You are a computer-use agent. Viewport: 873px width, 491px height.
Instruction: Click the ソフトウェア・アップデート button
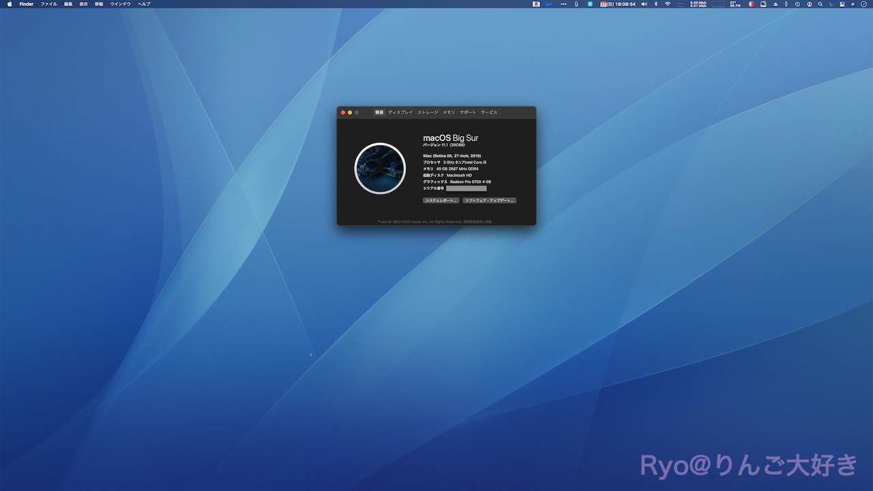pos(489,200)
